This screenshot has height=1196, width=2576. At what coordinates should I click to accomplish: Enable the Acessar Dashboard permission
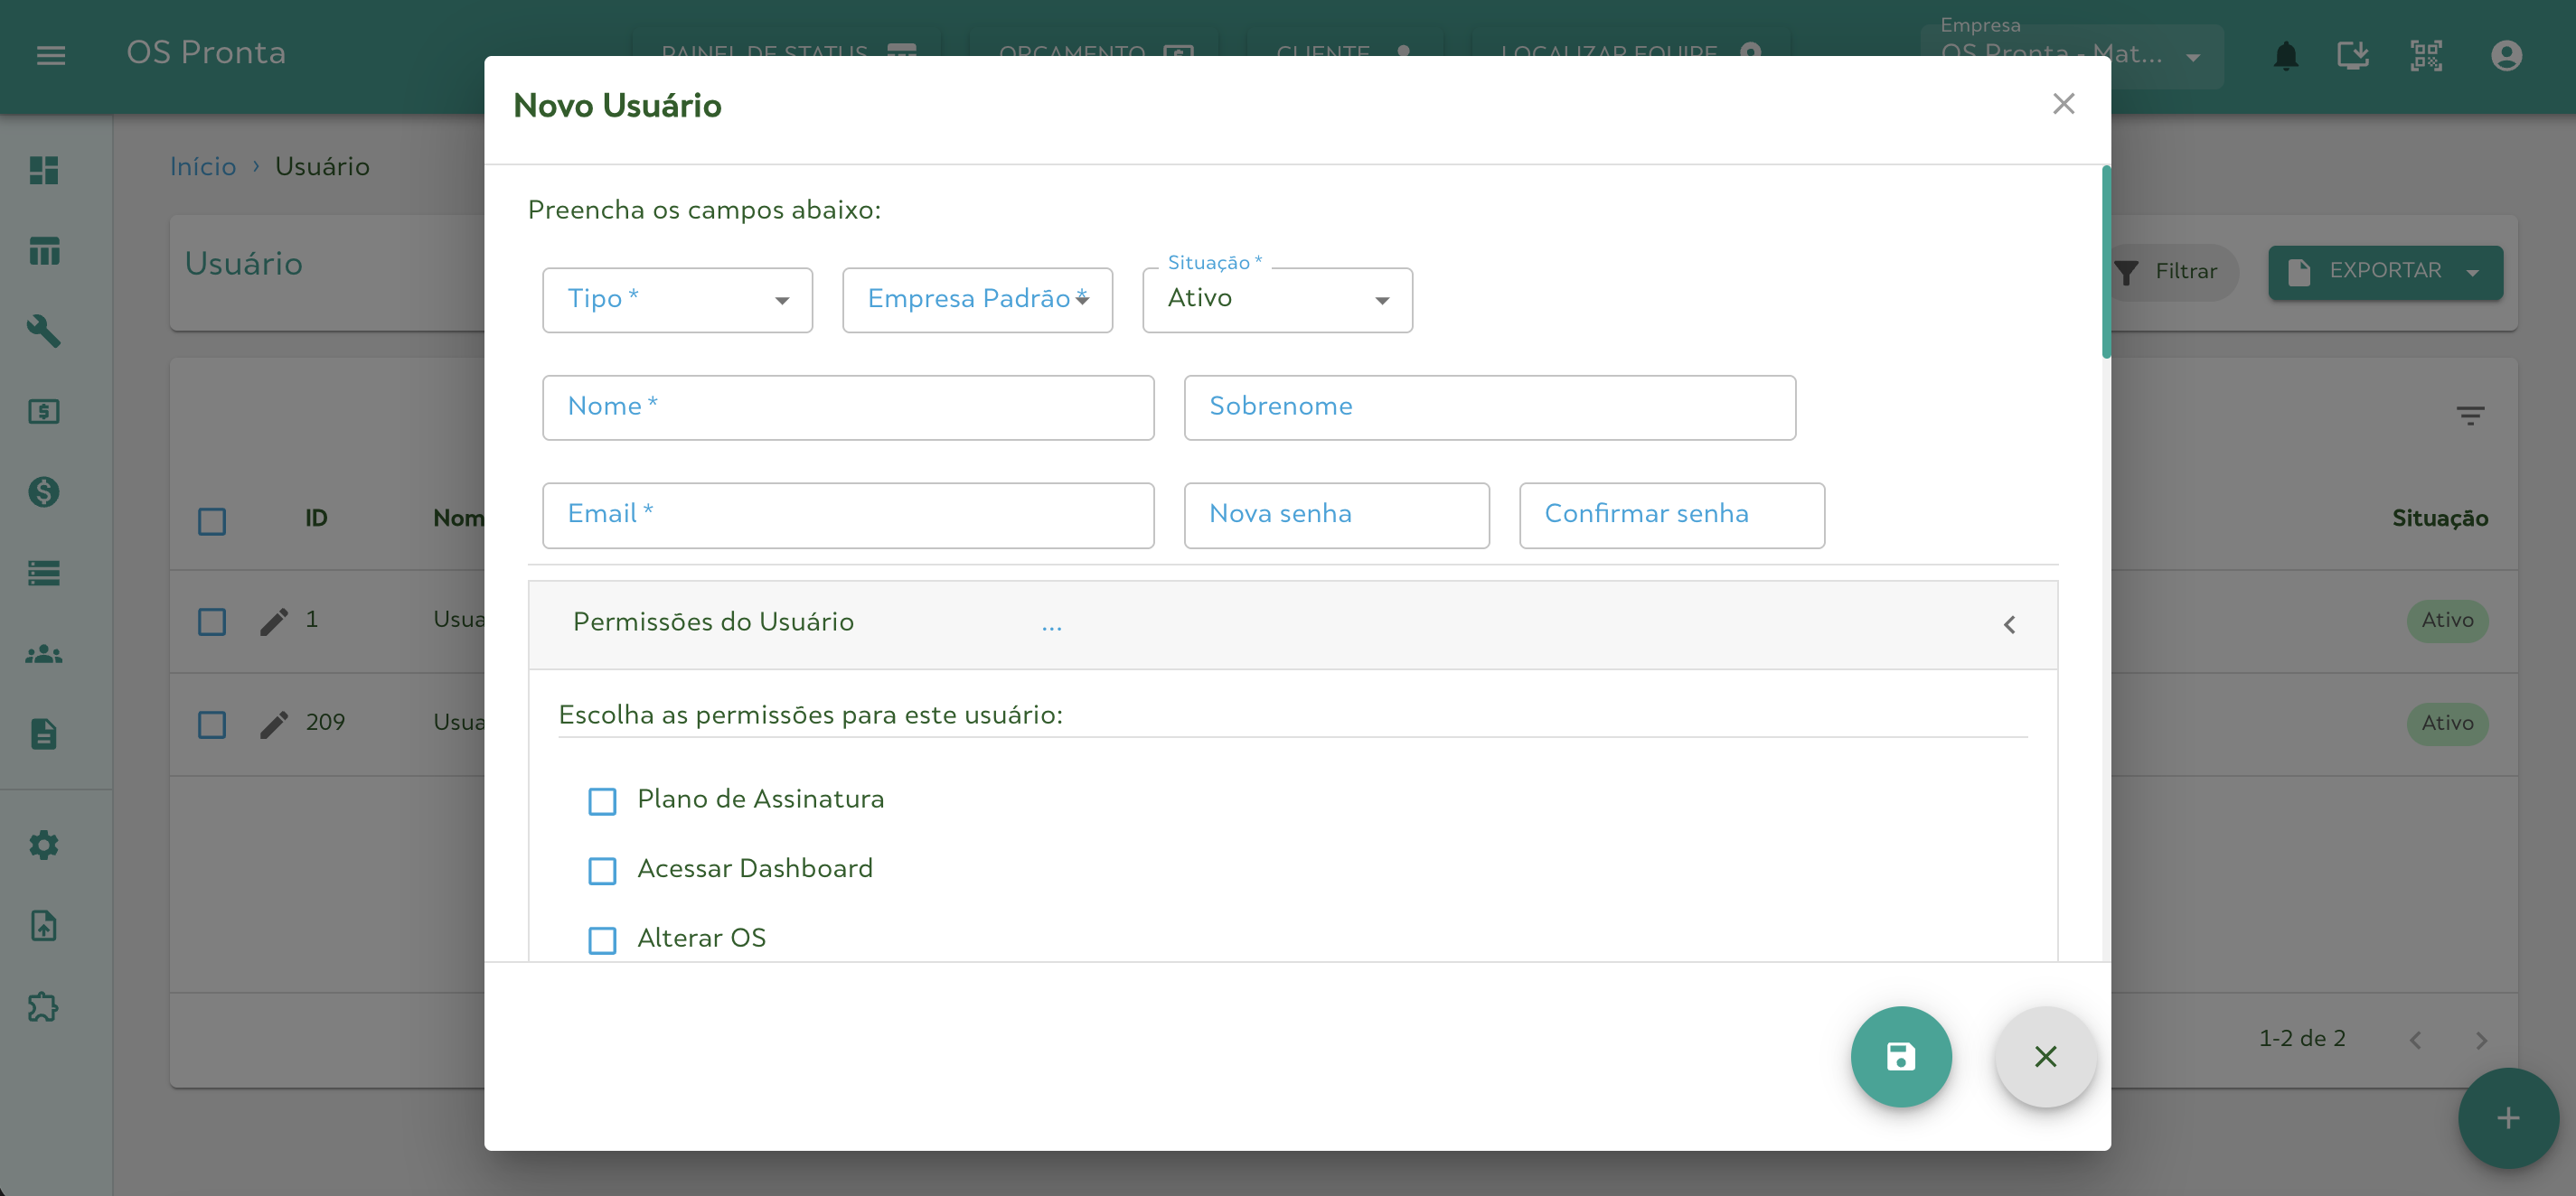click(602, 870)
